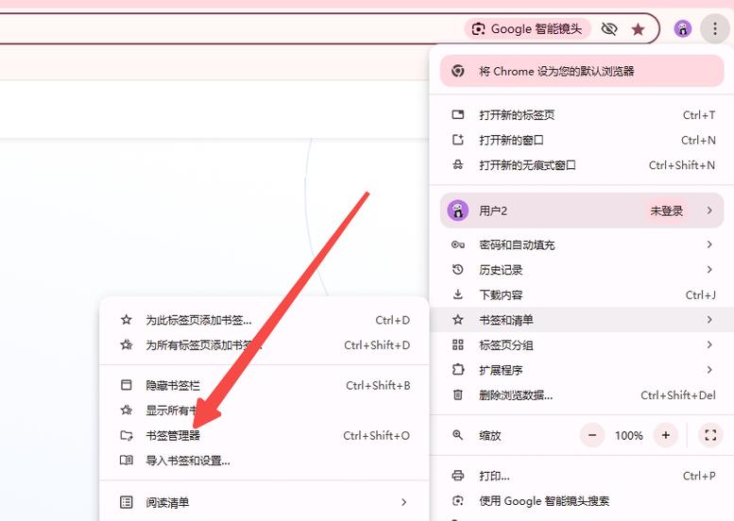Open 密码和自动填充 submenu
The width and height of the screenshot is (734, 521).
(x=582, y=244)
